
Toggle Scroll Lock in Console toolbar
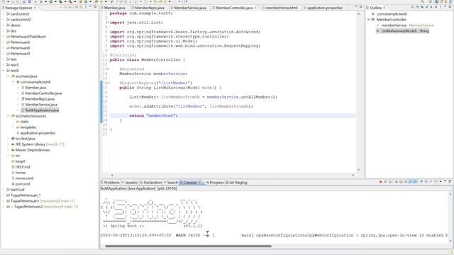[x=401, y=182]
